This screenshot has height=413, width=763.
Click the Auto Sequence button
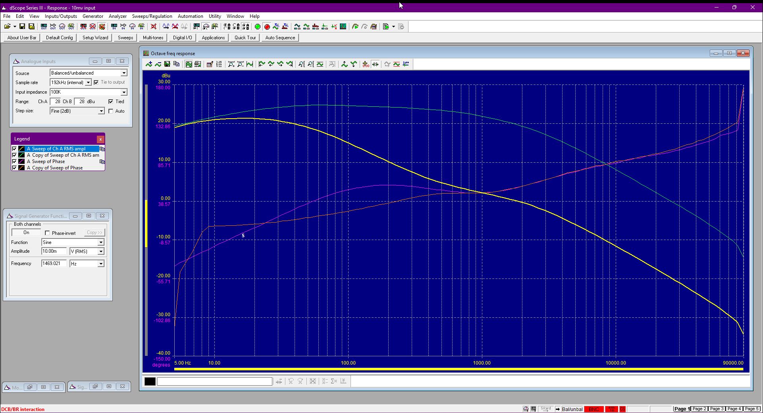(x=280, y=38)
